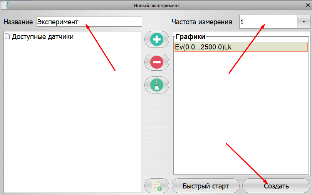Open the Частота измерения dropdown arrow
This screenshot has width=312, height=195.
(x=304, y=22)
